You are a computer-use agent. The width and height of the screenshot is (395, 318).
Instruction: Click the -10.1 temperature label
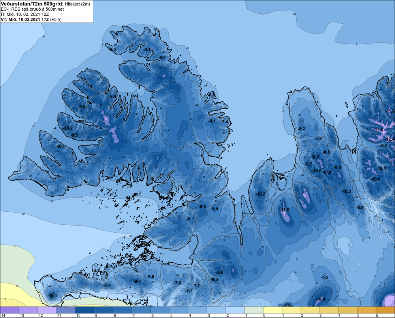click(x=52, y=295)
